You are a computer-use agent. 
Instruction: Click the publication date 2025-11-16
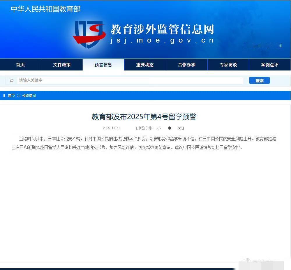click(112, 128)
